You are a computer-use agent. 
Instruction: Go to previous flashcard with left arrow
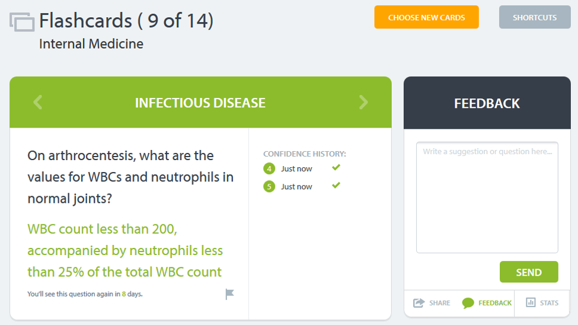[38, 102]
